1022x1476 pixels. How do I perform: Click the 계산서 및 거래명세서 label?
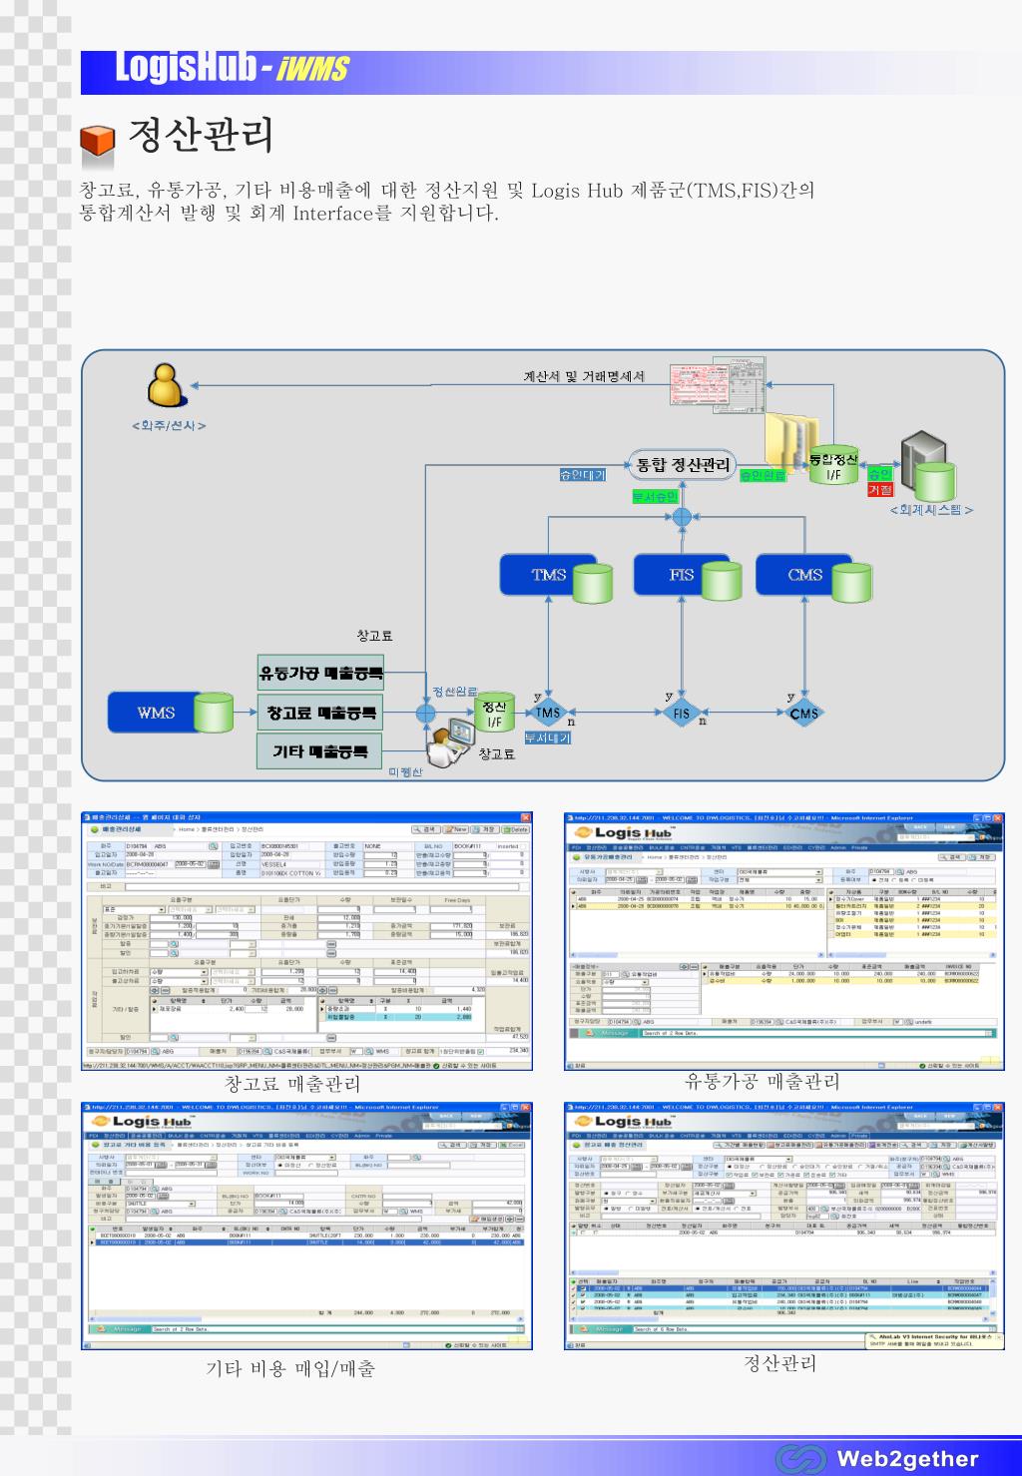584,376
